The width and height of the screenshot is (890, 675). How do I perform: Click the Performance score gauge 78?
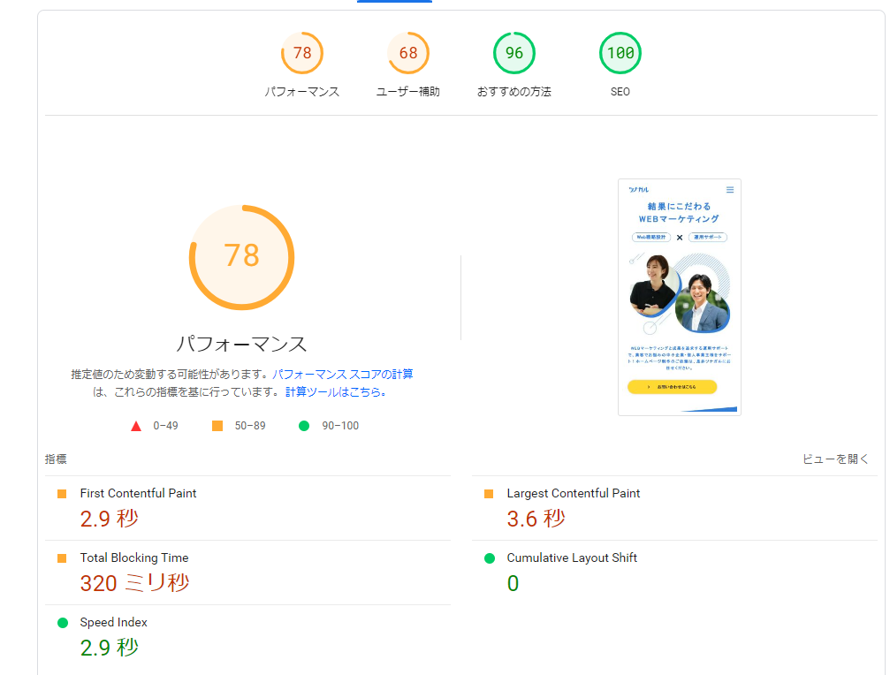click(302, 53)
